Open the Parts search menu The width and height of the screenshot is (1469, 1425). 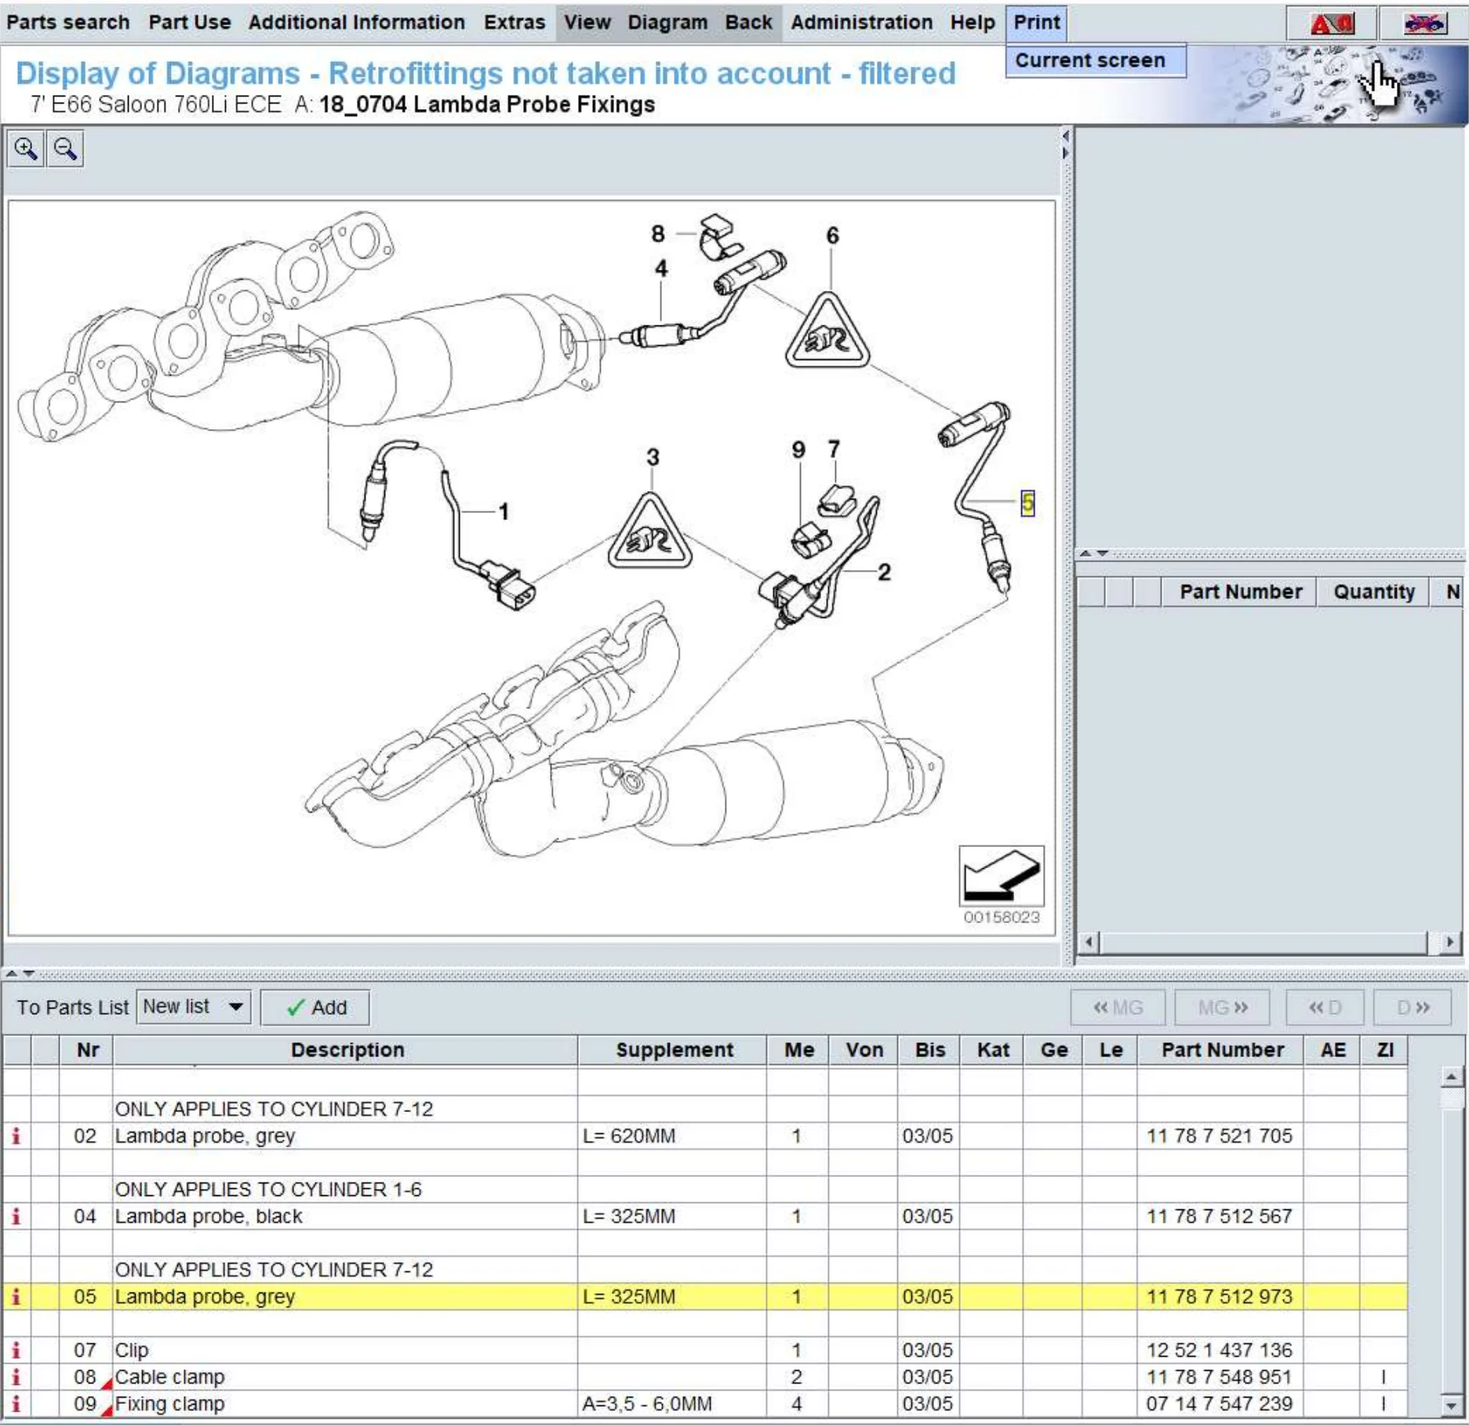coord(68,22)
